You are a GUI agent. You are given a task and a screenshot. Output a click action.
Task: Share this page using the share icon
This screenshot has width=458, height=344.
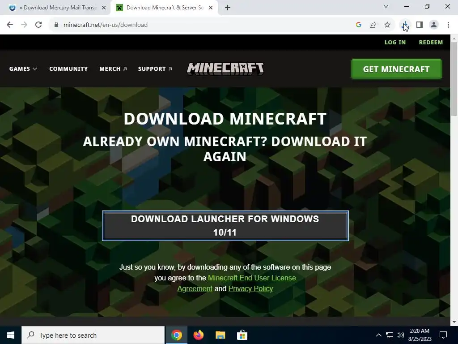(x=373, y=25)
